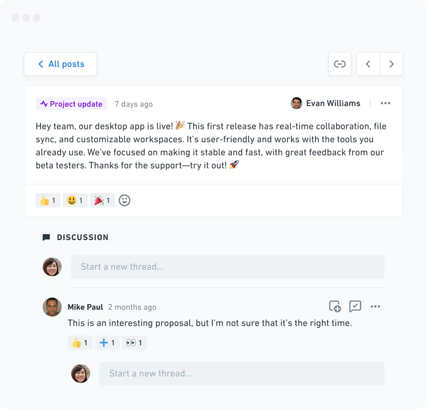
Task: Toggle the eyes reaction on Mike's comment
Action: (x=135, y=343)
